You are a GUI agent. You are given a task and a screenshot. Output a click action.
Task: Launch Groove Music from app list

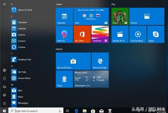click(21, 78)
